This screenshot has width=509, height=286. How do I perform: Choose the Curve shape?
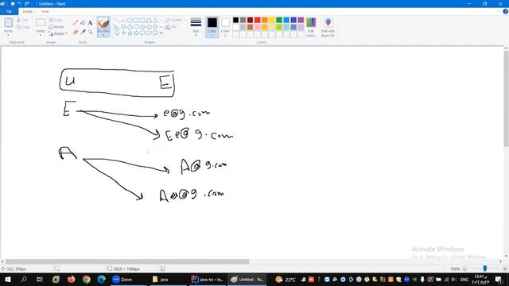123,21
